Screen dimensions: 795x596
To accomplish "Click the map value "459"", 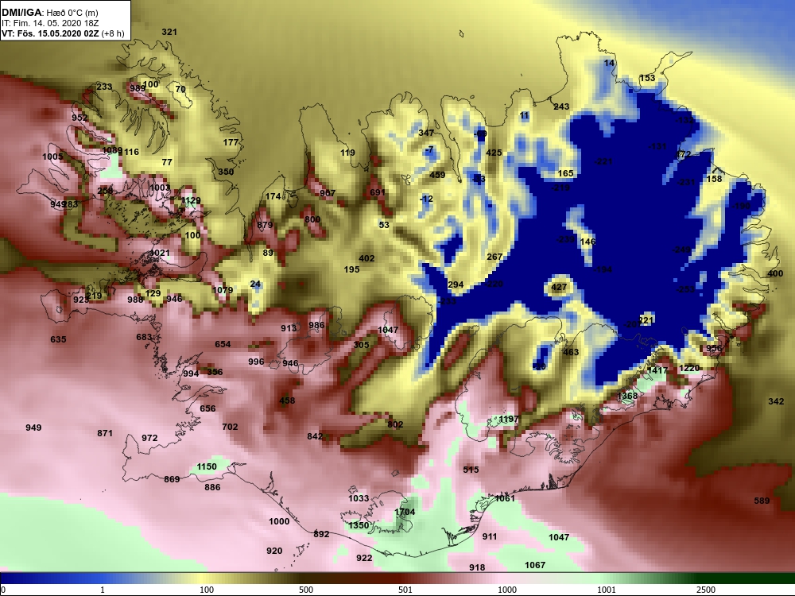I will 437,175.
